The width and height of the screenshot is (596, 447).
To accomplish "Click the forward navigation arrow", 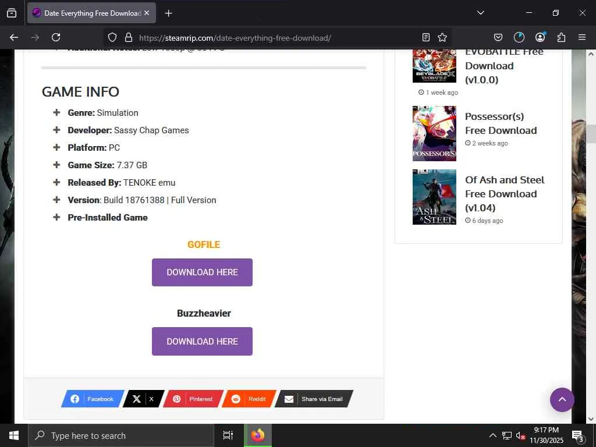I will coord(35,37).
